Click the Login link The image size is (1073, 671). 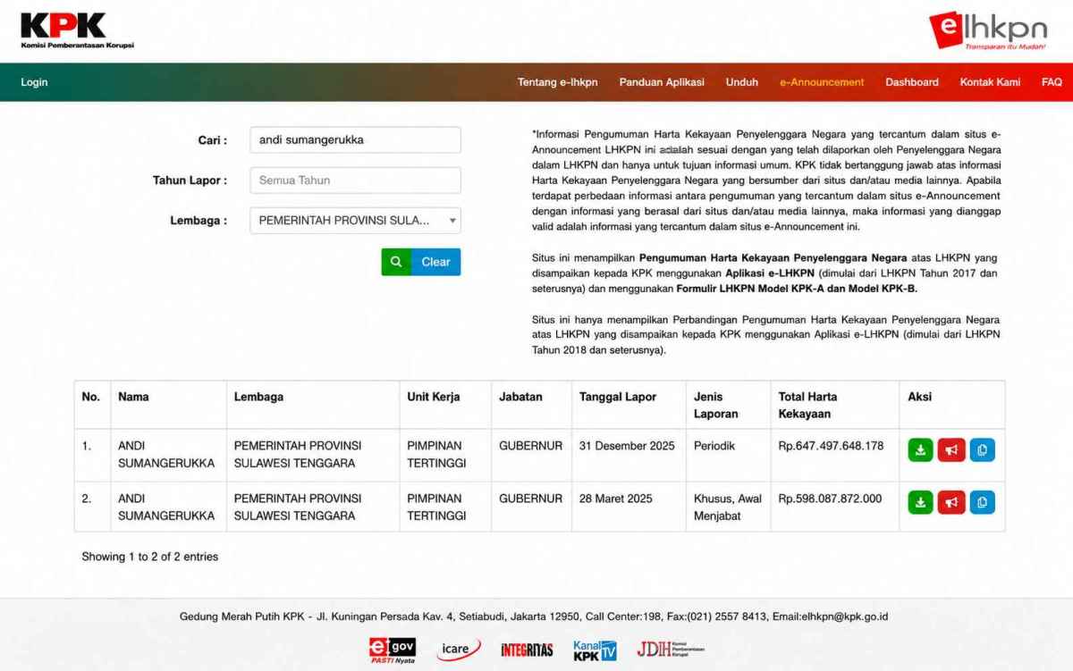[x=34, y=82]
